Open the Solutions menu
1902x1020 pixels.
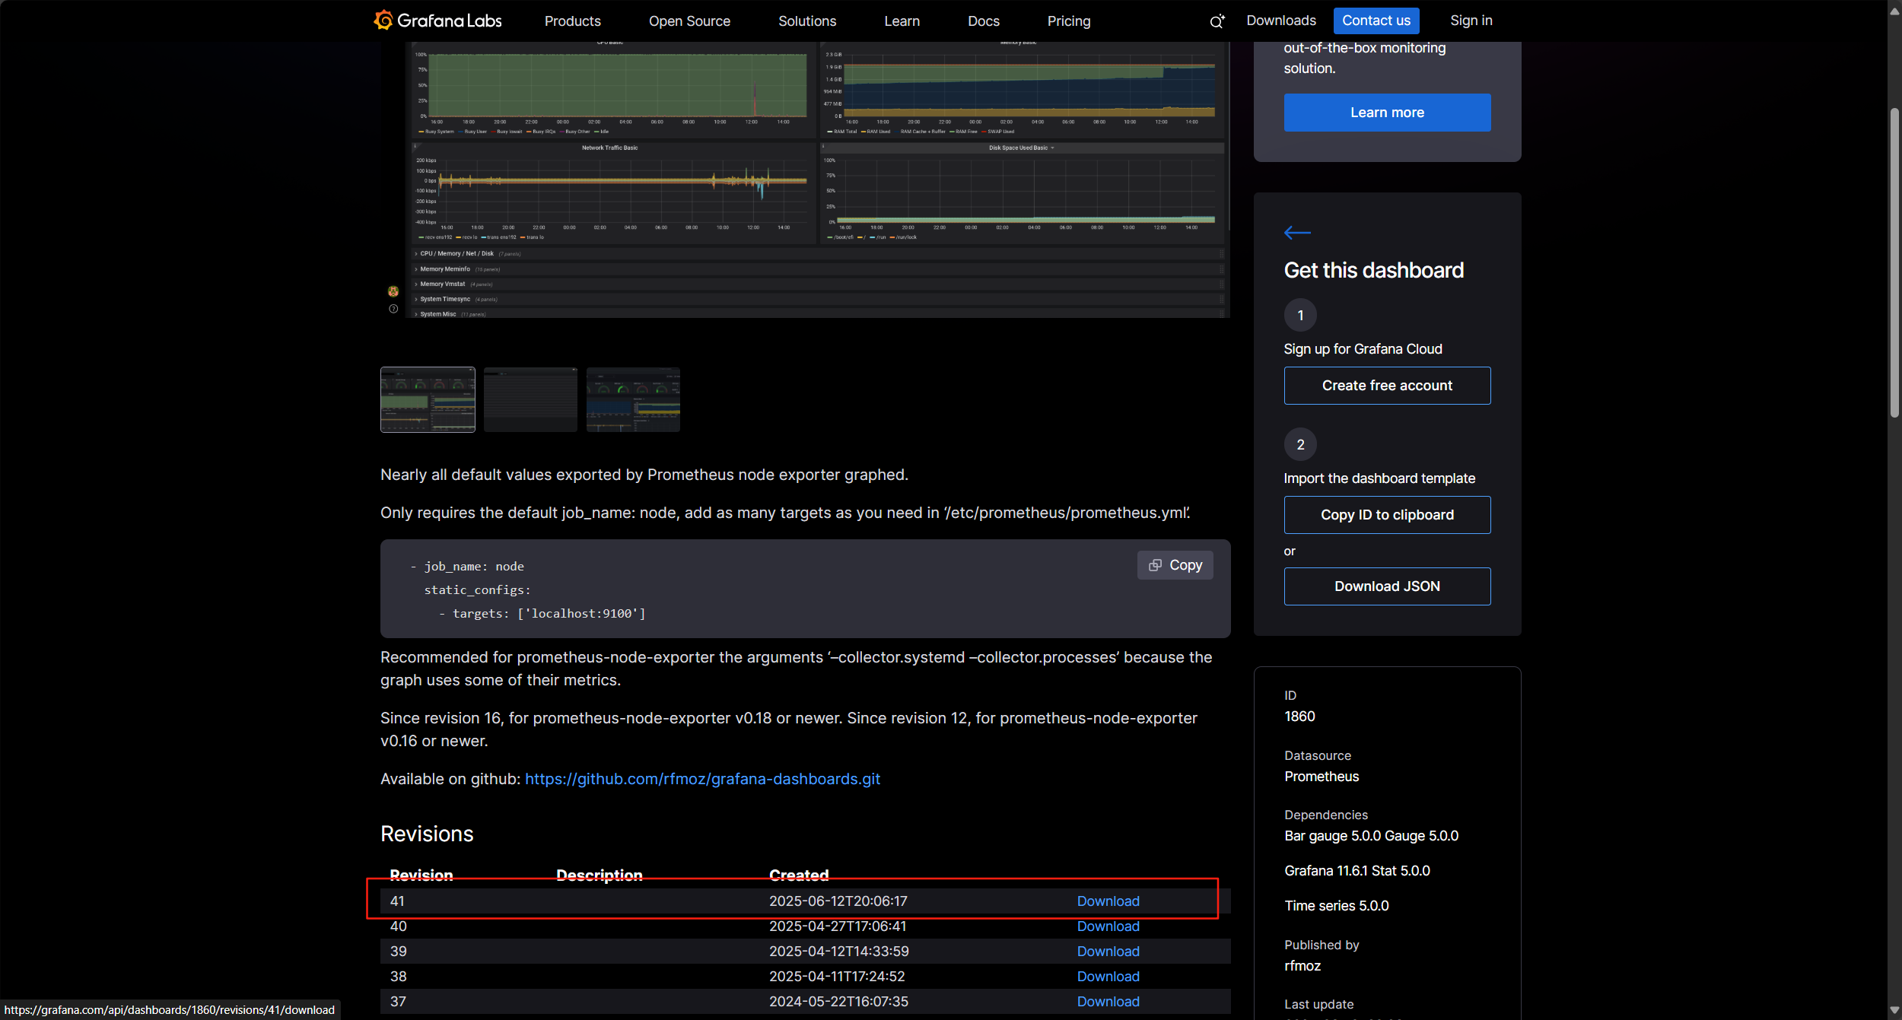click(807, 21)
